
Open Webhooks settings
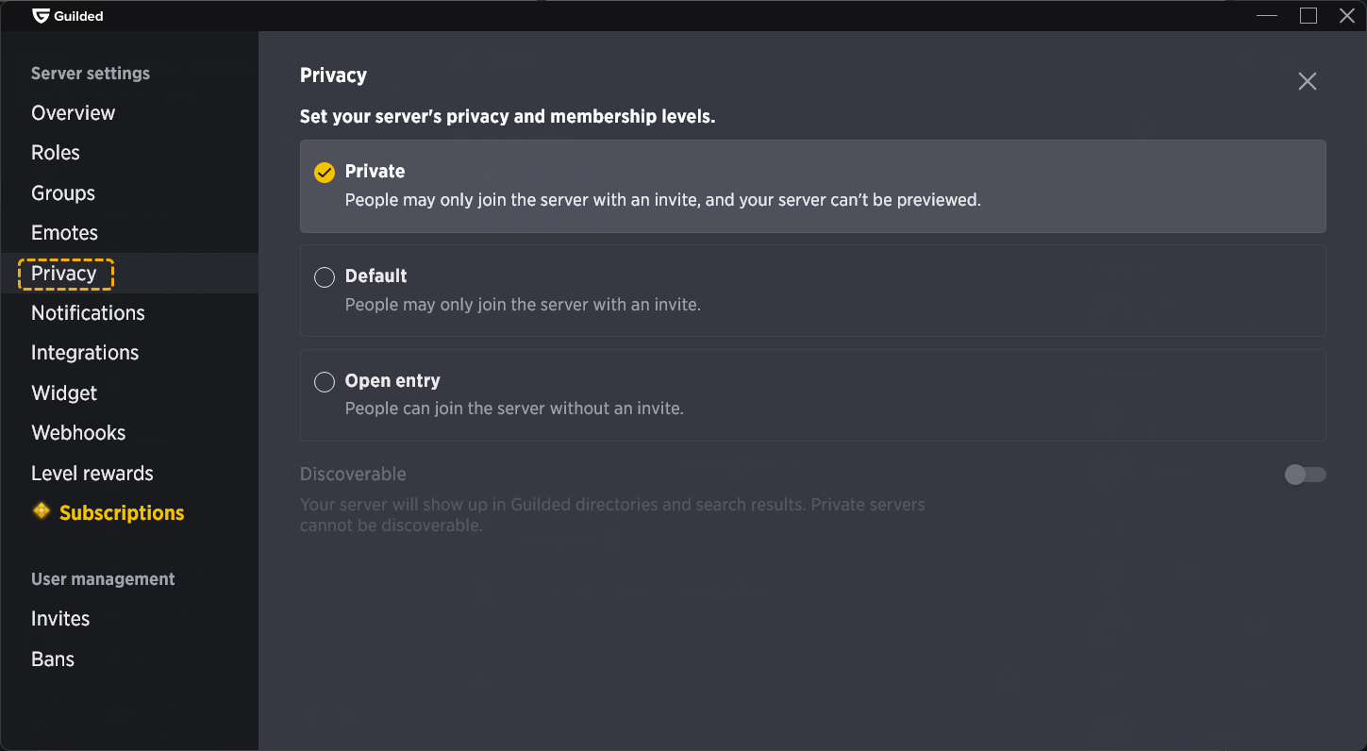coord(78,433)
